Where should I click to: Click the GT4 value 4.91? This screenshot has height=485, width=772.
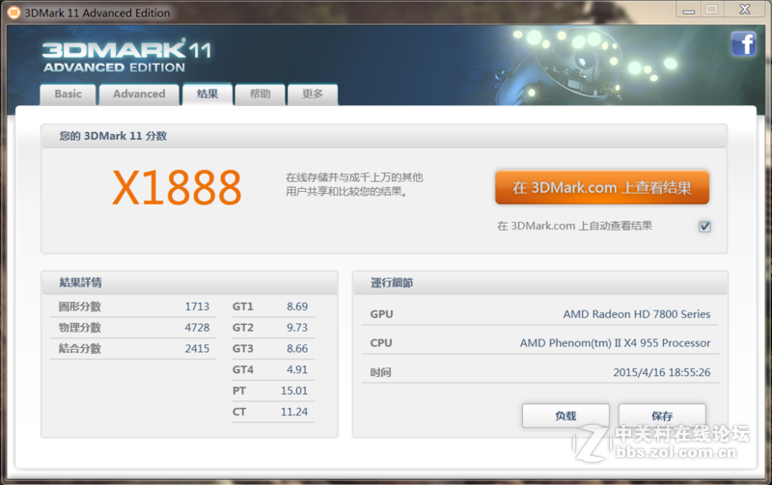pyautogui.click(x=297, y=369)
